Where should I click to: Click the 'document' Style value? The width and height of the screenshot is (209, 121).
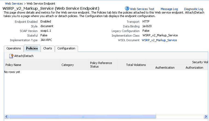point(47,26)
